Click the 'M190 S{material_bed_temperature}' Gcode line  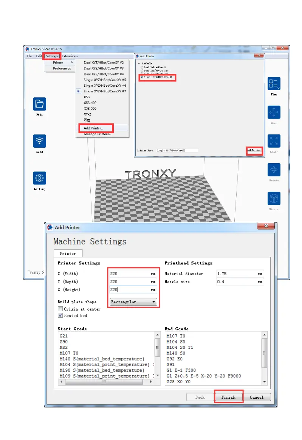(x=102, y=370)
